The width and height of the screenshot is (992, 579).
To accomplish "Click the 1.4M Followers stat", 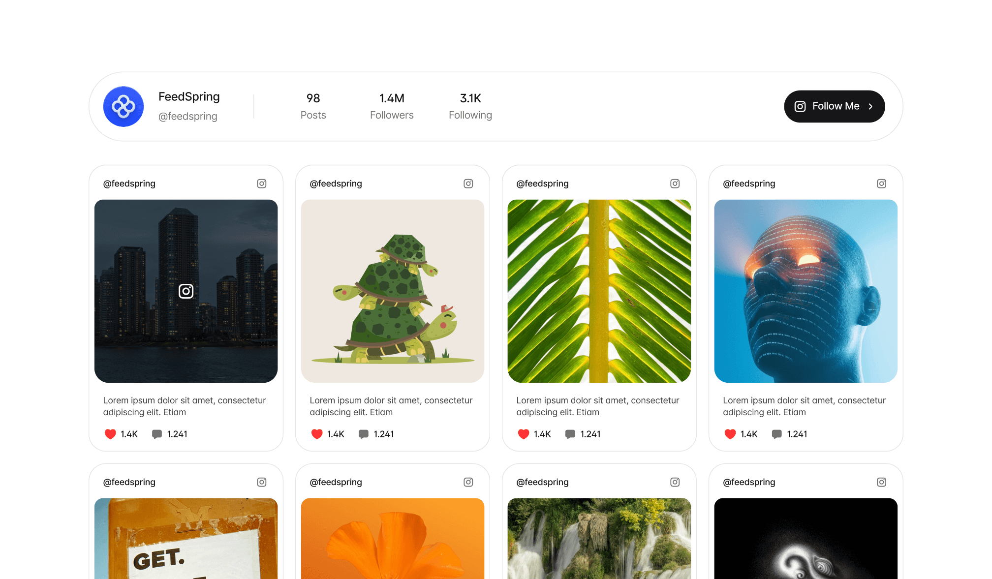I will [x=392, y=106].
